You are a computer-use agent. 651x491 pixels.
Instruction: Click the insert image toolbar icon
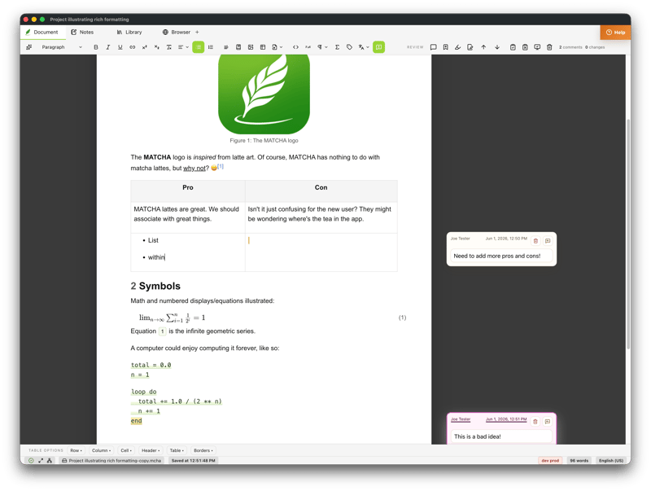point(251,47)
